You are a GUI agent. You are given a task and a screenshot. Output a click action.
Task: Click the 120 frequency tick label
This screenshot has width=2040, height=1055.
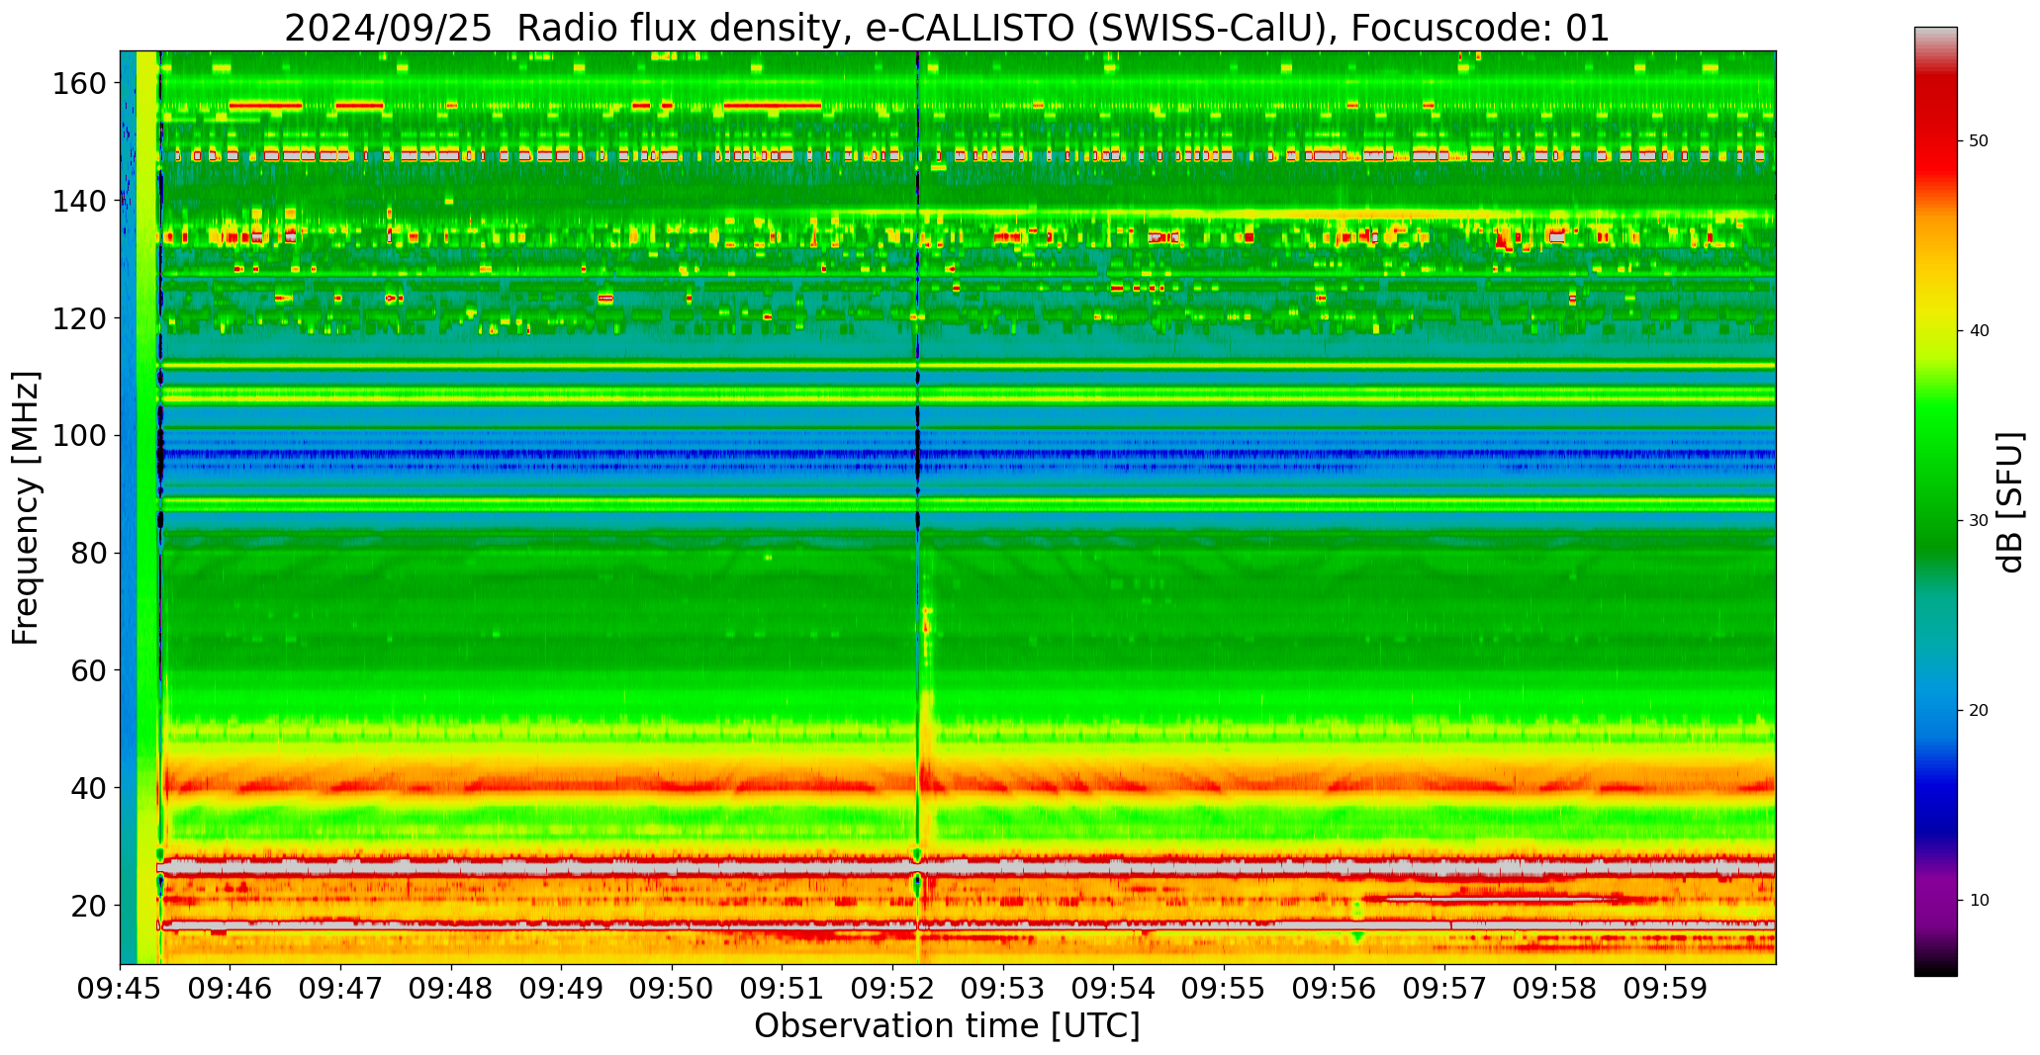tap(79, 318)
